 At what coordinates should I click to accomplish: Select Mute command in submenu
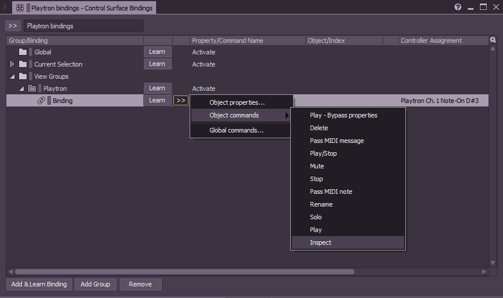(348, 166)
